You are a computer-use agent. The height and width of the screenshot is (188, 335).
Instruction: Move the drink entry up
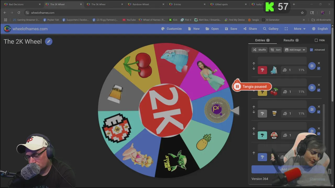click(254, 107)
